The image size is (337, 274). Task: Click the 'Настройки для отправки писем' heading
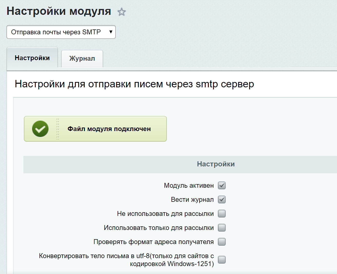point(134,84)
